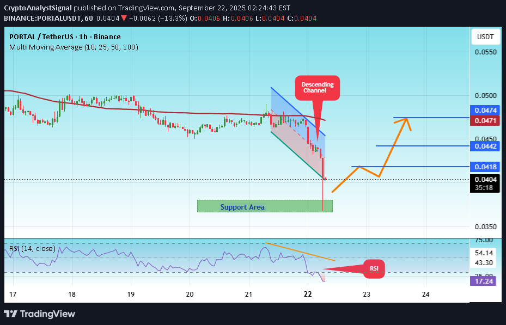Click the Descending Channel callout
The width and height of the screenshot is (506, 325).
(317, 88)
